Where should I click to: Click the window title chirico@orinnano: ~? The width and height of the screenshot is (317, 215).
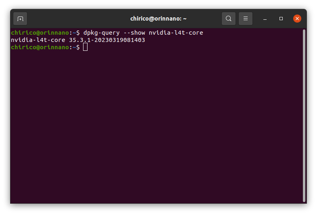point(158,19)
